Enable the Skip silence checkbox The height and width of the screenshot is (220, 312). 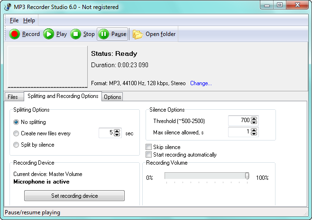pos(148,147)
